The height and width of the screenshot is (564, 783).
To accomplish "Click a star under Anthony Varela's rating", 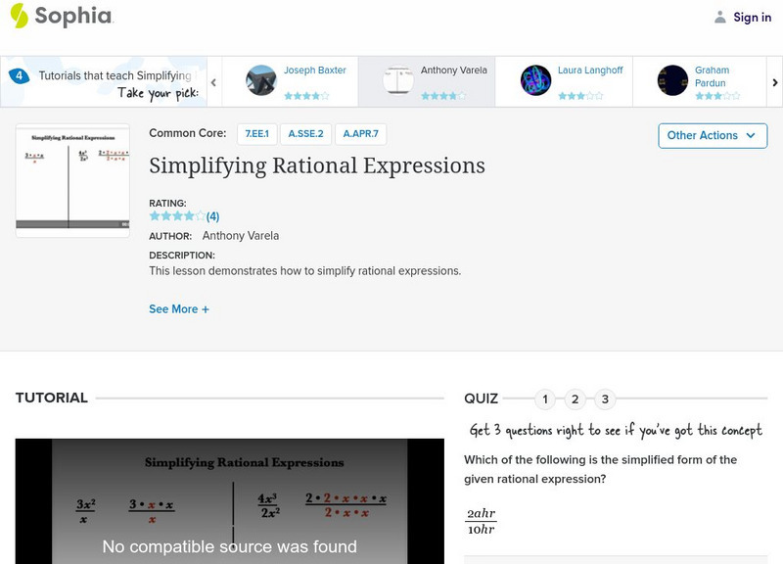I will click(x=443, y=96).
